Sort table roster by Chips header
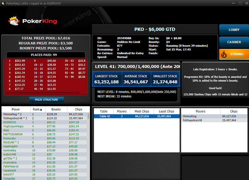249x180 pixels. 234,112
